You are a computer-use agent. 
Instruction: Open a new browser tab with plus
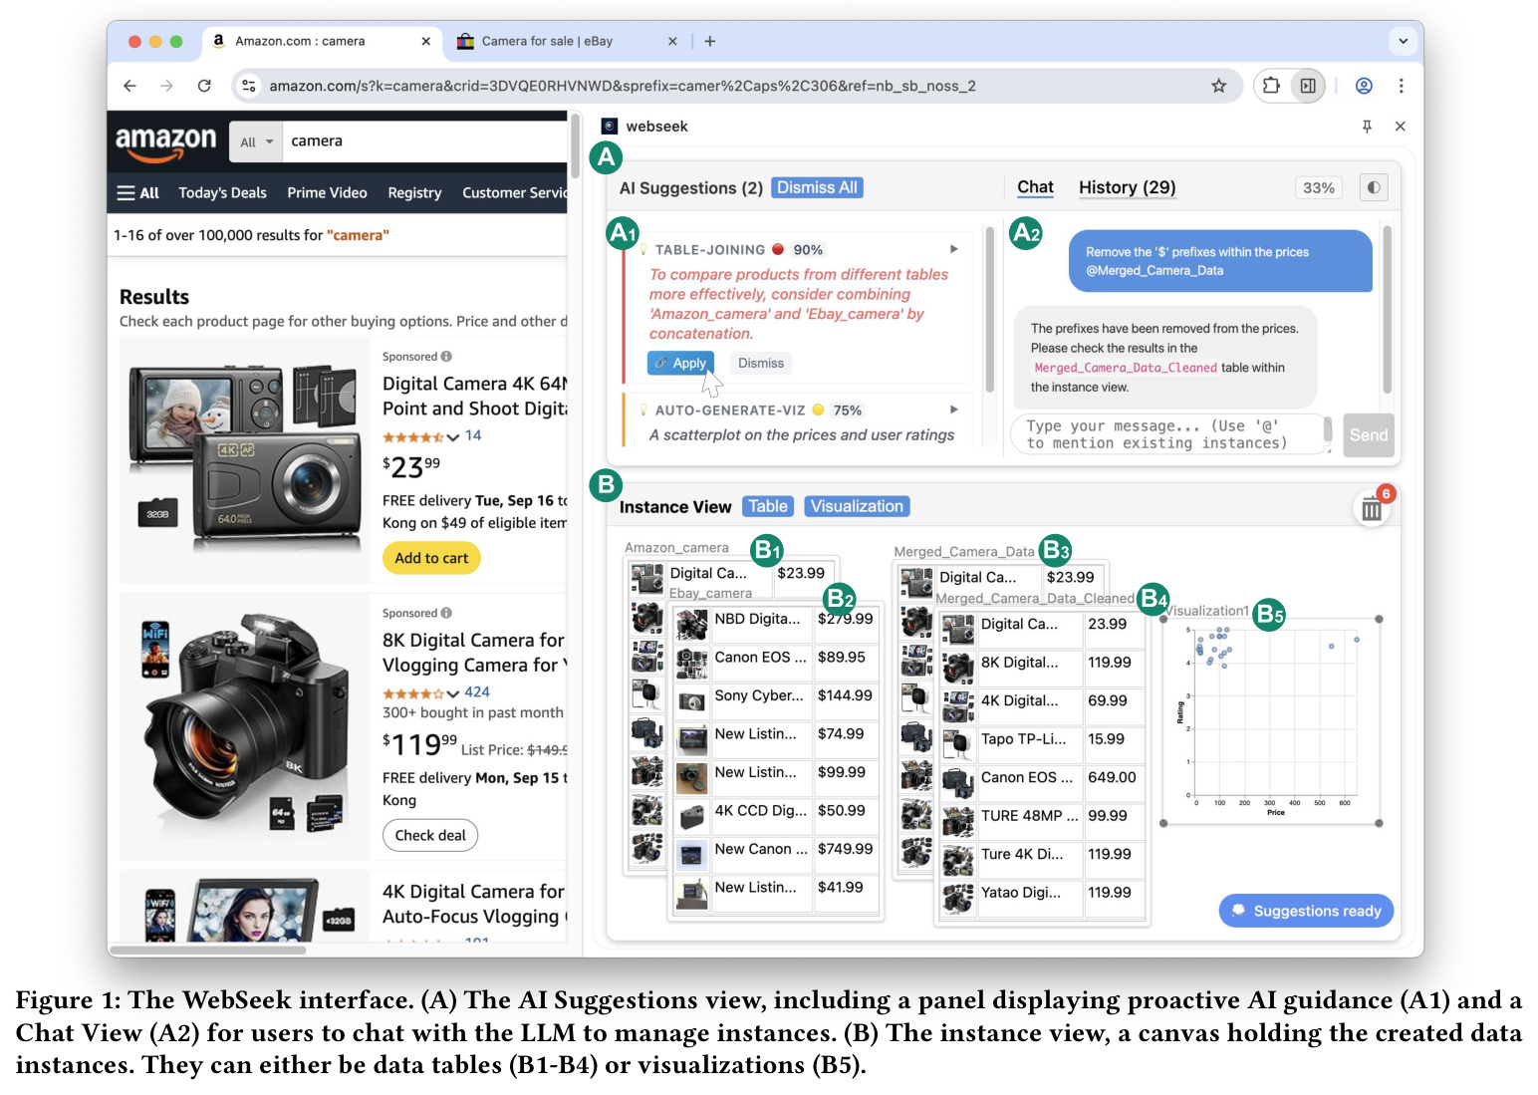click(x=709, y=41)
